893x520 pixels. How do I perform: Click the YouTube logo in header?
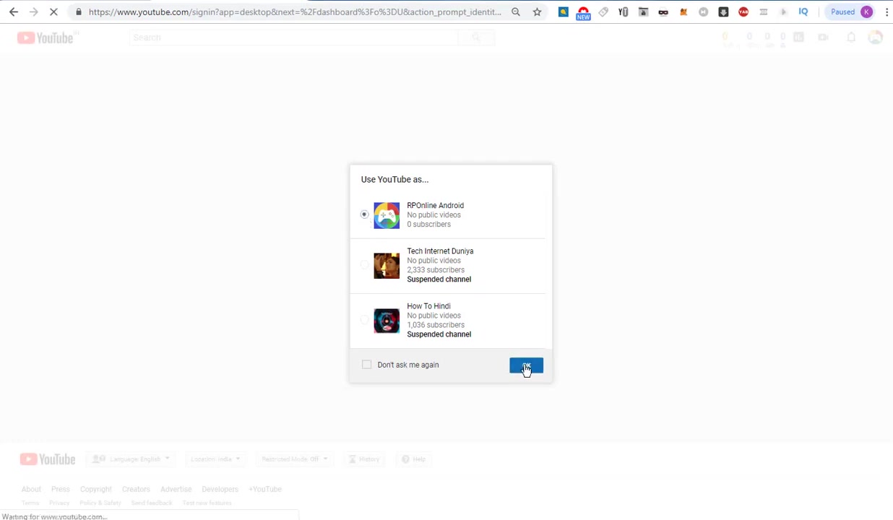[46, 38]
